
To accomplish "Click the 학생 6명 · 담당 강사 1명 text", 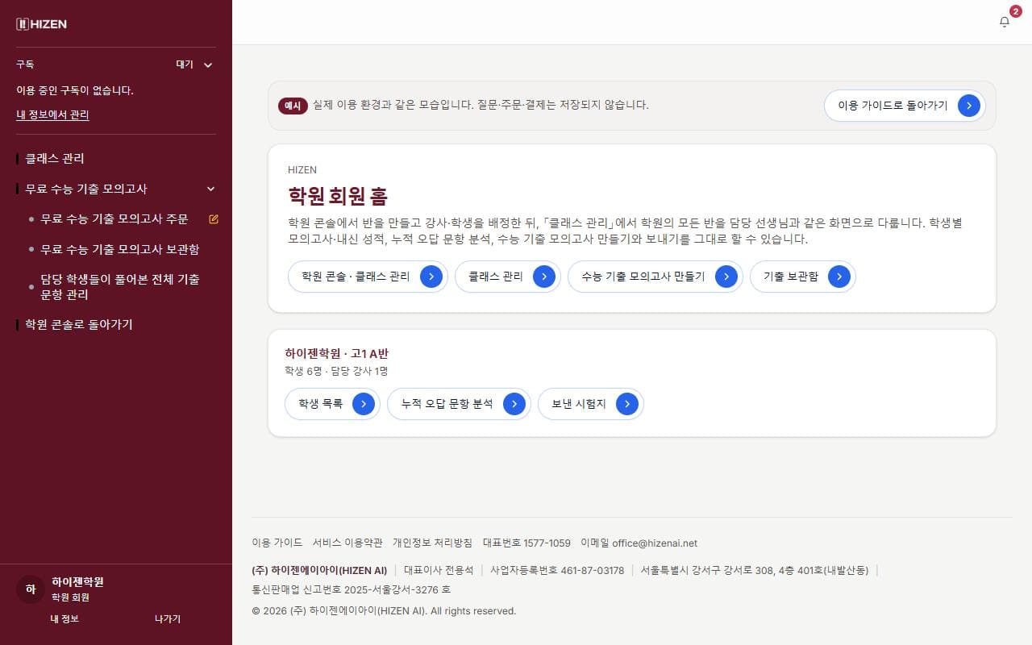I will click(x=336, y=371).
